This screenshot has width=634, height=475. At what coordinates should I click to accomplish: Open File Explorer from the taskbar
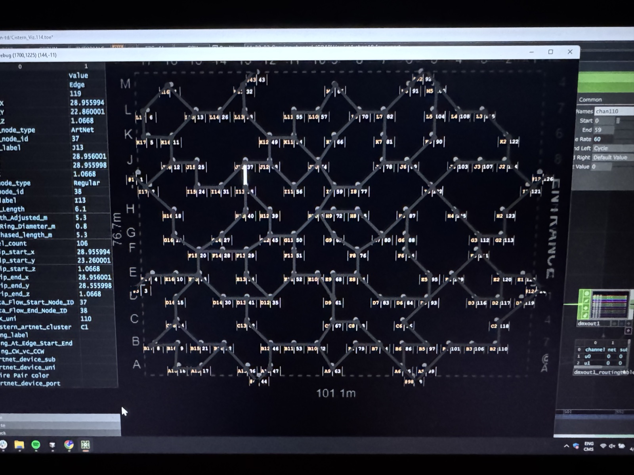coord(19,445)
